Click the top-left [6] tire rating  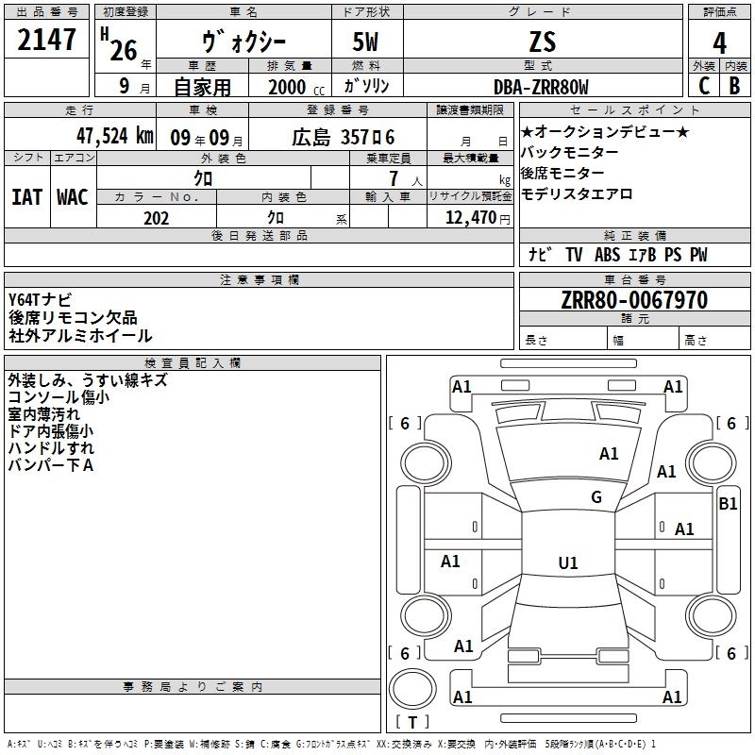(405, 424)
